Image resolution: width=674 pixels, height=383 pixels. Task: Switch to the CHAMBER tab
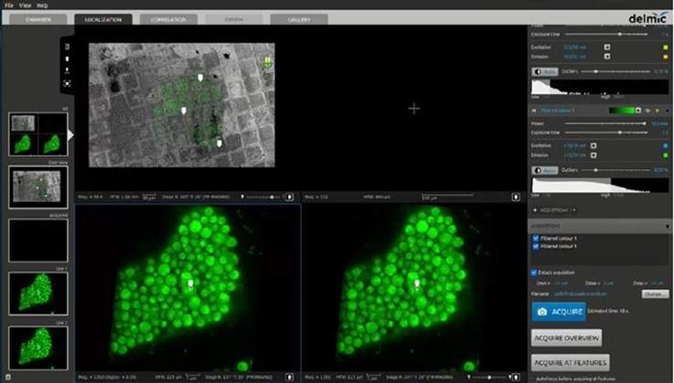click(38, 20)
